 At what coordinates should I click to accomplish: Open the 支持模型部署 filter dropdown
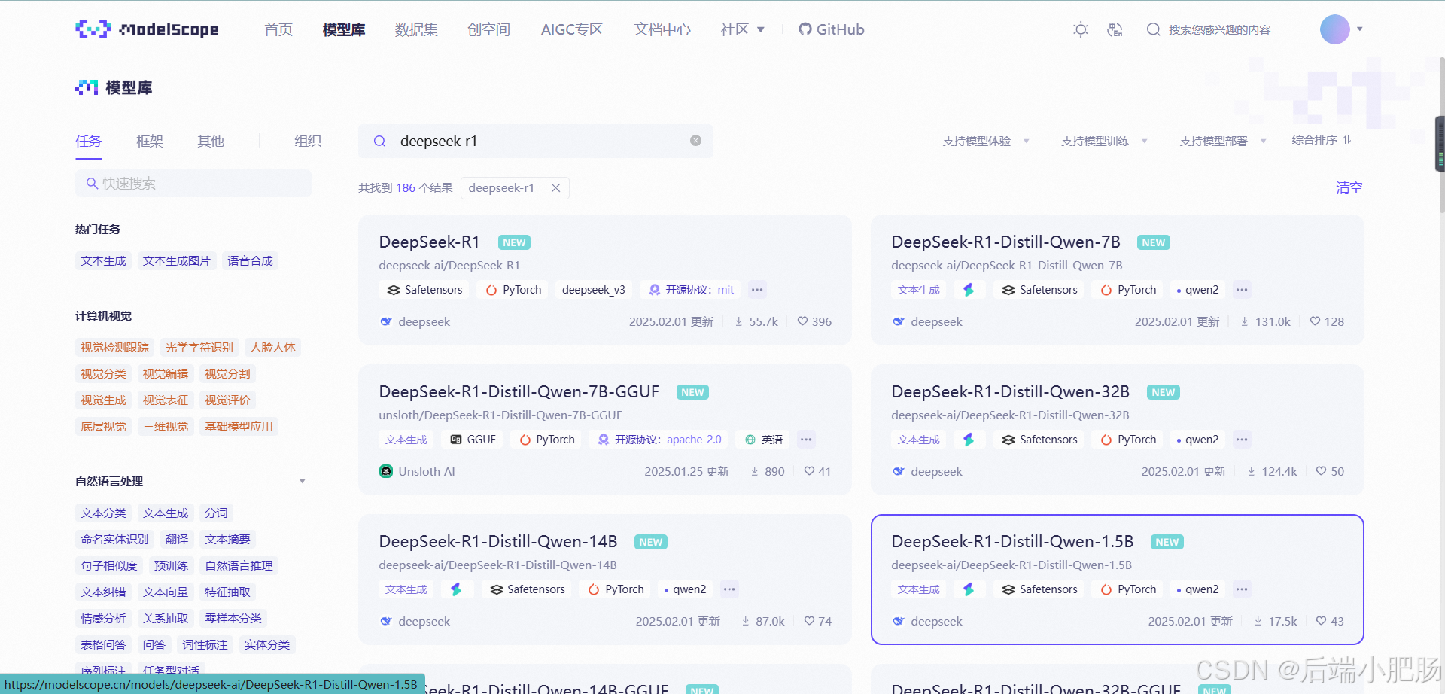coord(1221,141)
